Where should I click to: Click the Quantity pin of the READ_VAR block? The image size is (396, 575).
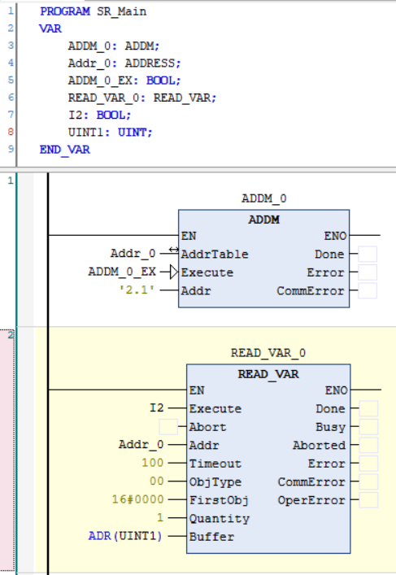pos(220,519)
